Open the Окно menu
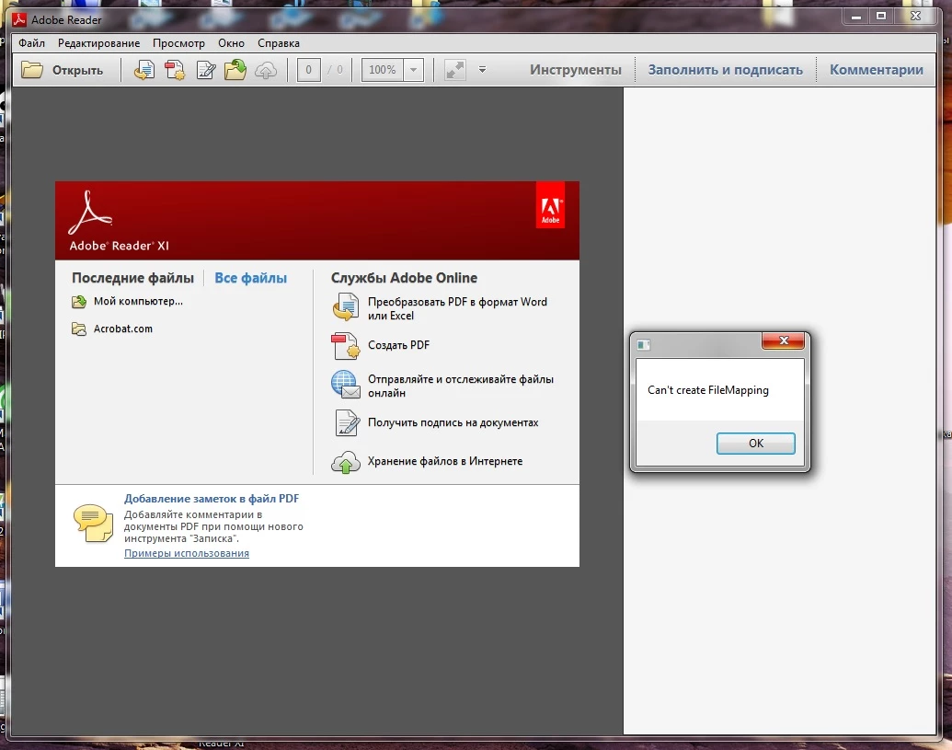Viewport: 952px width, 750px height. pyautogui.click(x=231, y=43)
